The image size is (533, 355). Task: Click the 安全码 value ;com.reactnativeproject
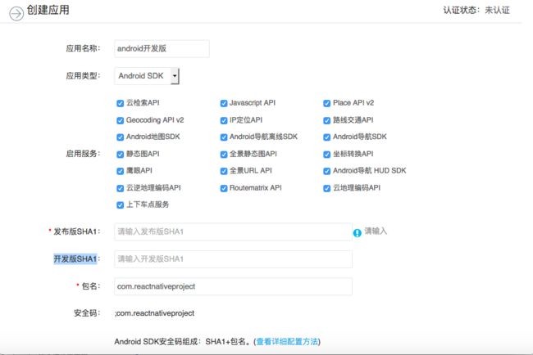(155, 313)
